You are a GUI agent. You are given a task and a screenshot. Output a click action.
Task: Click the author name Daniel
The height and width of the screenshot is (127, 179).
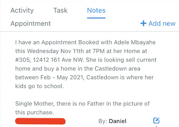coord(117,121)
